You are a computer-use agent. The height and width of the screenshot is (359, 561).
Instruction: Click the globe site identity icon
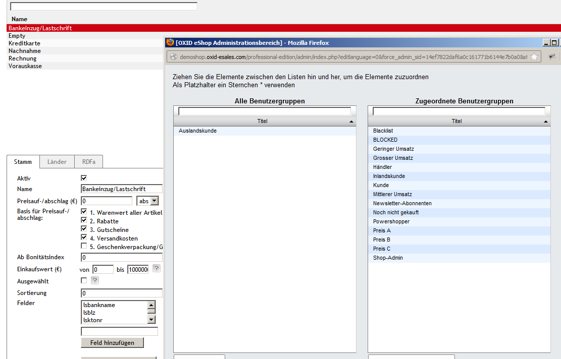point(173,57)
